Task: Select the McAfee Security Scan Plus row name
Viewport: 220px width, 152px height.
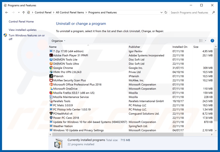Action: pyautogui.click(x=69, y=80)
